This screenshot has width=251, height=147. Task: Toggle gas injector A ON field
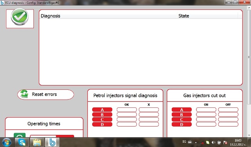(206, 110)
